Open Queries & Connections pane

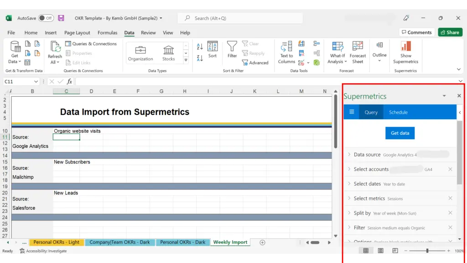(x=91, y=43)
